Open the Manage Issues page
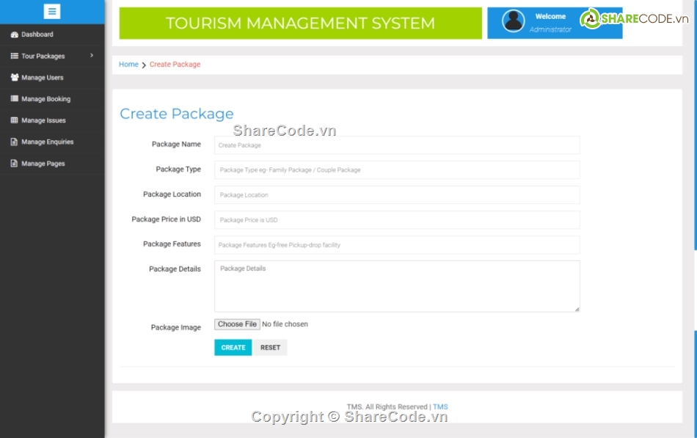 [52, 120]
